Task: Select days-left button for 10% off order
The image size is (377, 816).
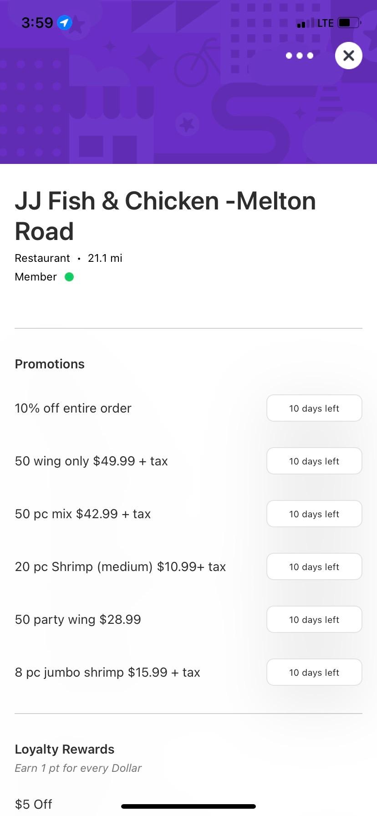Action: (x=314, y=408)
